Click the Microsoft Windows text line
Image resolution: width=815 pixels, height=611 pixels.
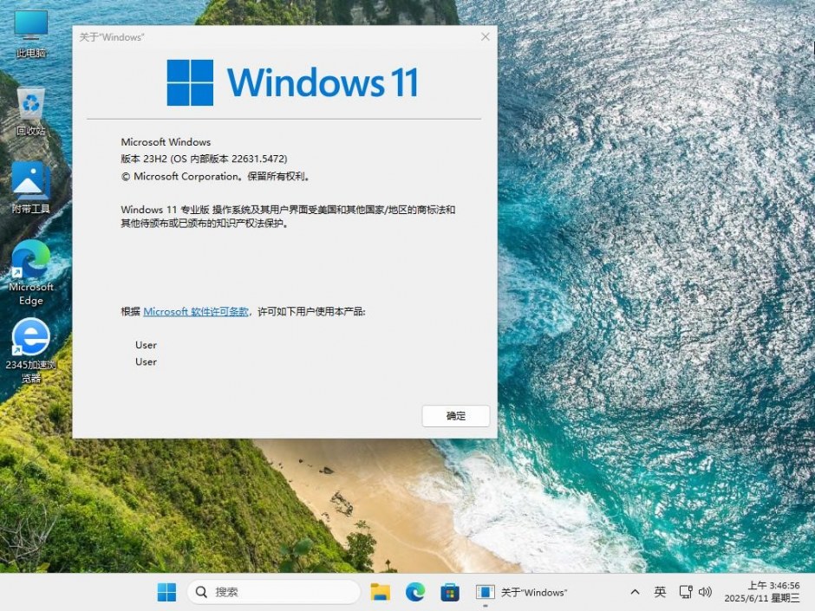pyautogui.click(x=166, y=142)
